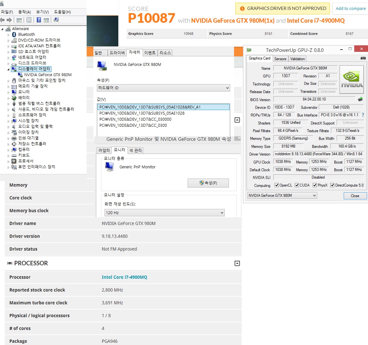Open the properties sheet toolbar icon

click(x=29, y=20)
